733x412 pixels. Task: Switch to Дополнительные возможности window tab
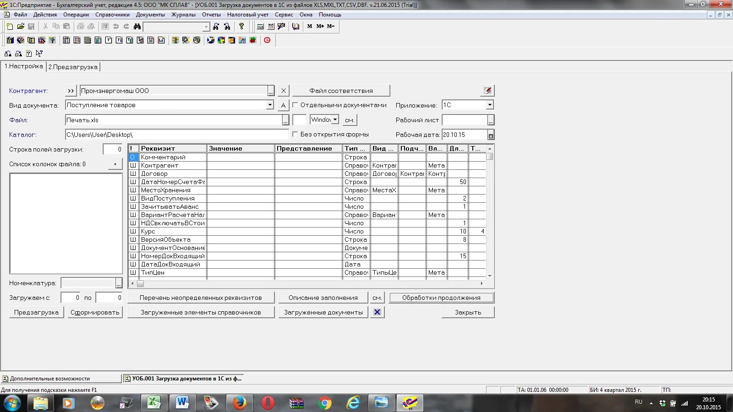[x=60, y=379]
